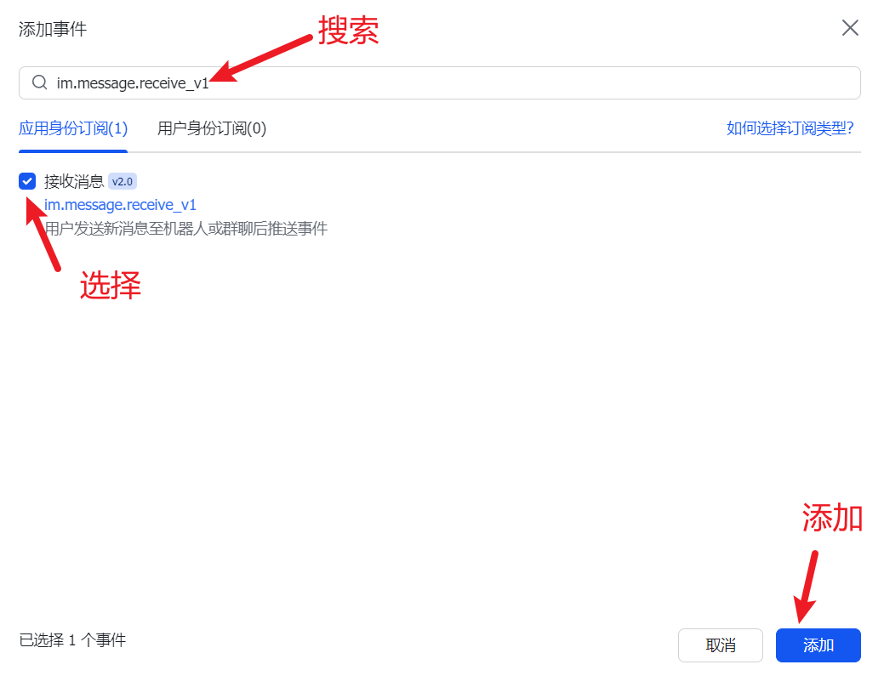Click the red 添加 annotation text
884x676 pixels.
[833, 517]
